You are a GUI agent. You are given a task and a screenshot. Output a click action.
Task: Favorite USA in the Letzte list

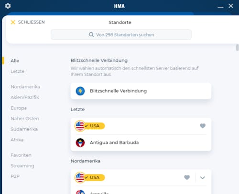(203, 126)
